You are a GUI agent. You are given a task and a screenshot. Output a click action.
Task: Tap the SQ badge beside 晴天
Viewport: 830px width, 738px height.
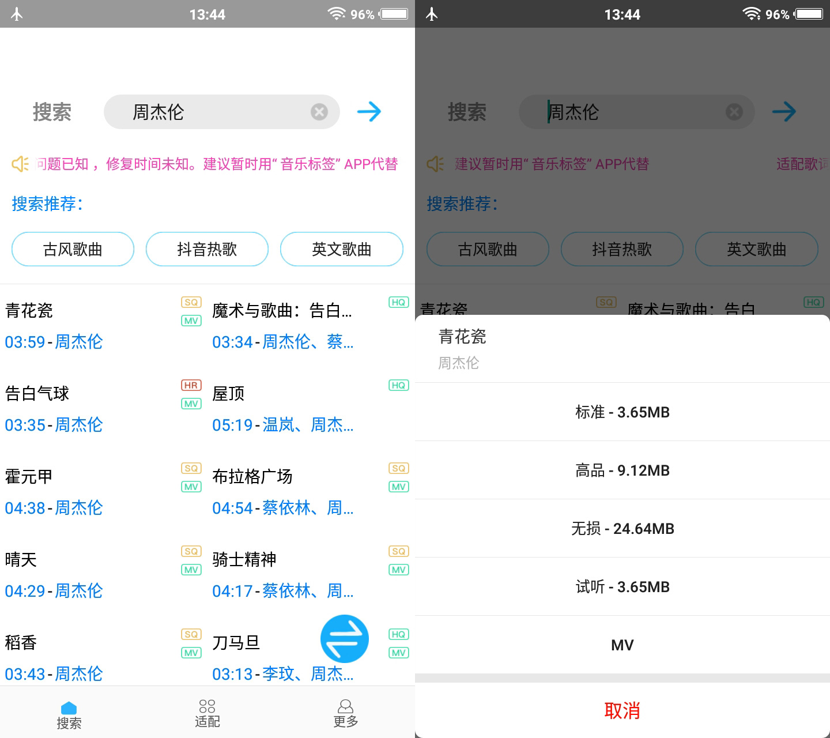tap(191, 551)
